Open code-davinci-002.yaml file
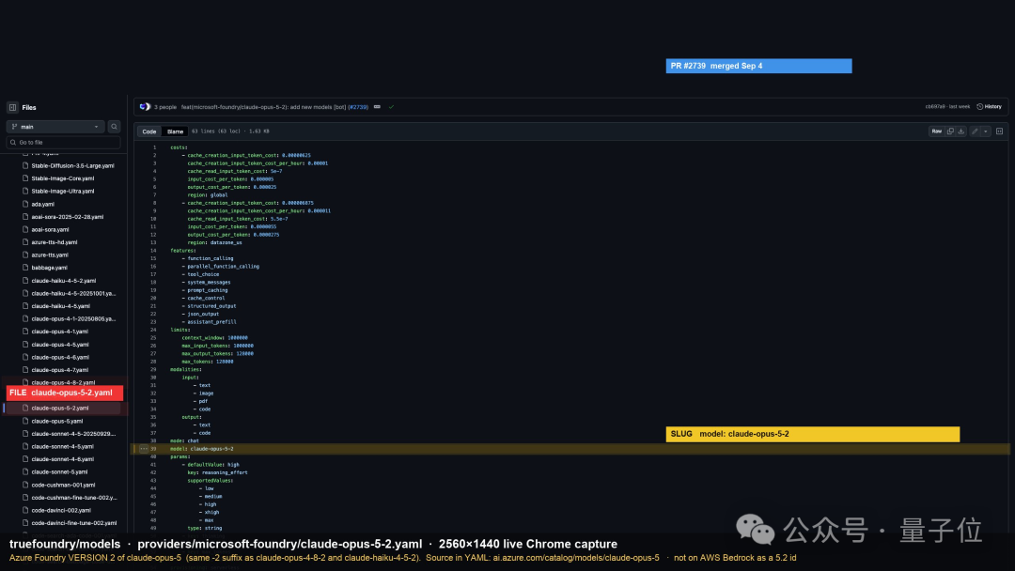 (x=61, y=510)
